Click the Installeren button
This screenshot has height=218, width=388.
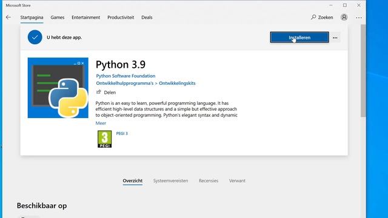[x=299, y=38]
